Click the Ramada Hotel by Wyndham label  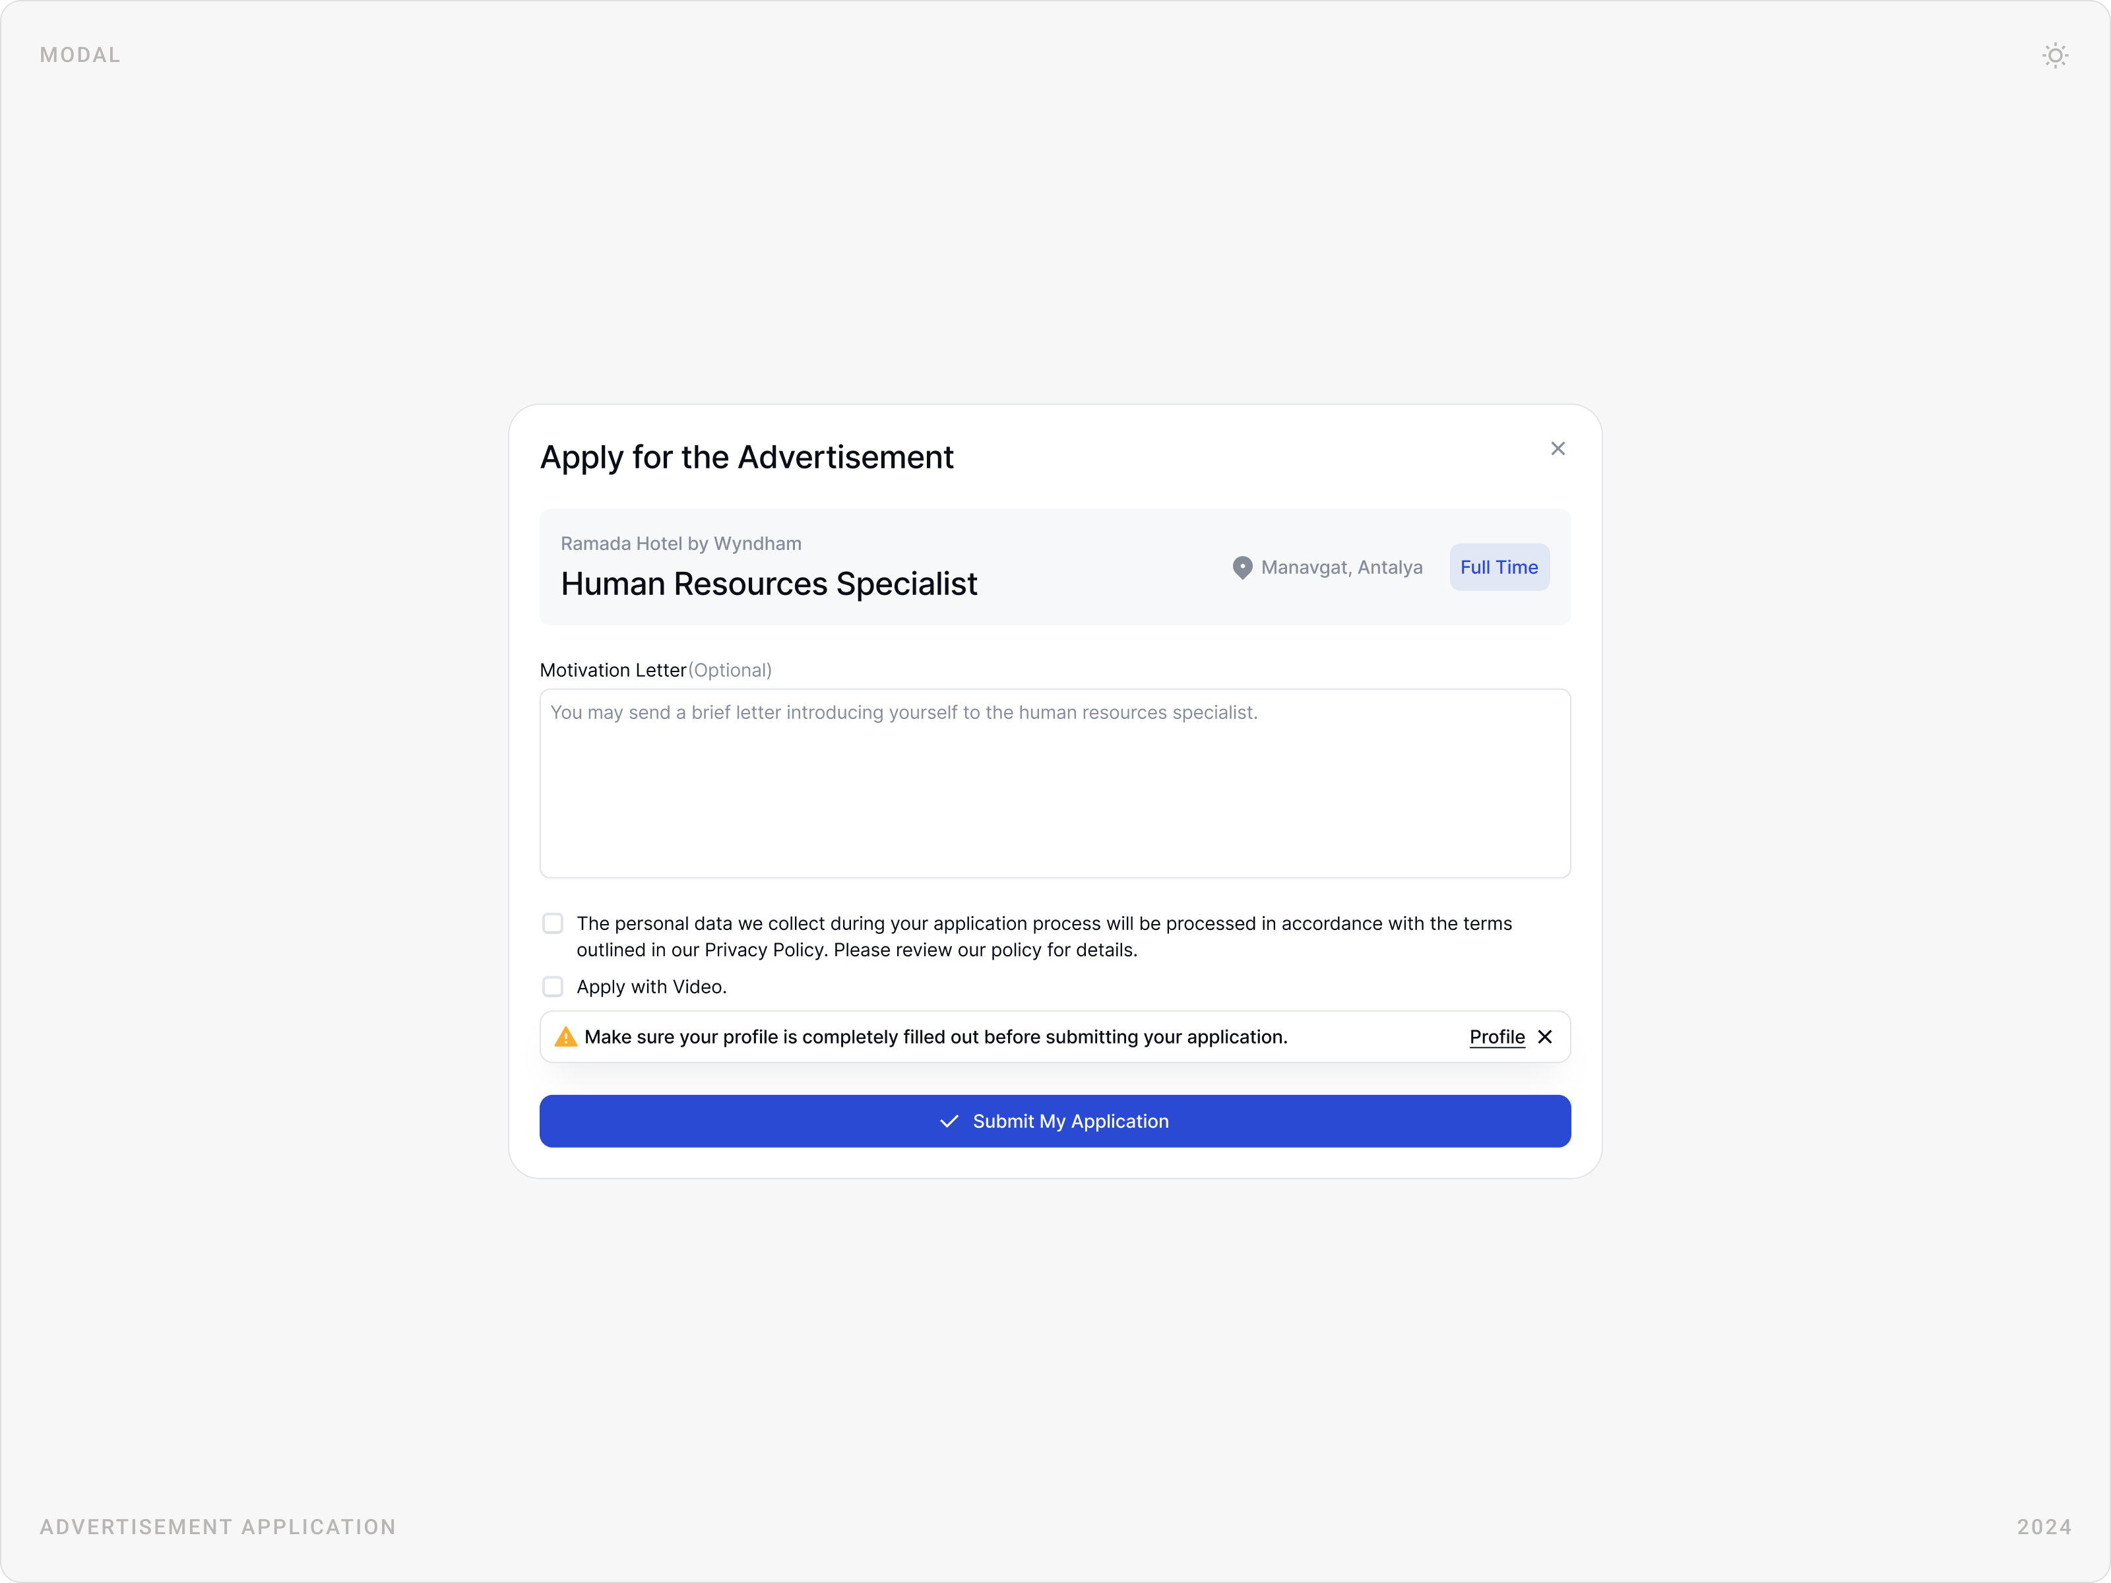coord(680,543)
